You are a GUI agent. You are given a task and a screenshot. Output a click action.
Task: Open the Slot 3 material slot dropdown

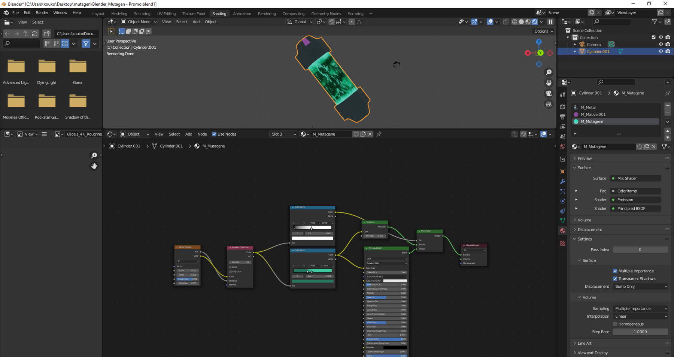pyautogui.click(x=283, y=134)
